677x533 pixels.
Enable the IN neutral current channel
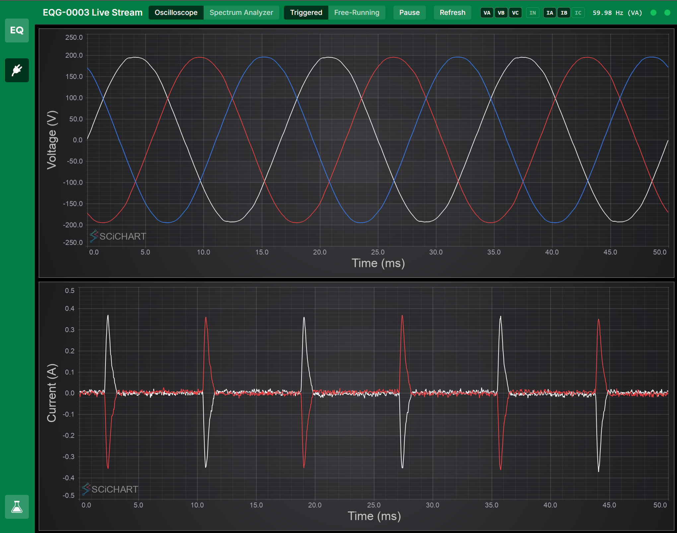pos(533,13)
